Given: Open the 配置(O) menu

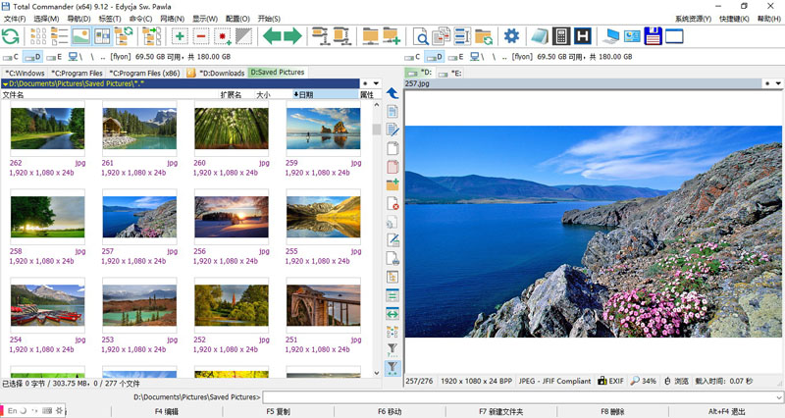Looking at the screenshot, I should (237, 19).
